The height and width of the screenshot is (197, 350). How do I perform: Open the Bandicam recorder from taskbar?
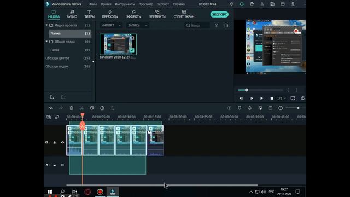coord(100,192)
